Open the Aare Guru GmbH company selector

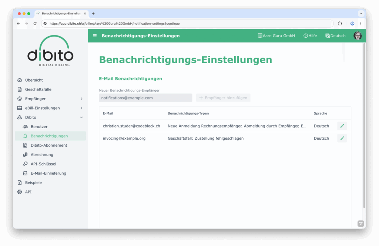coord(276,36)
